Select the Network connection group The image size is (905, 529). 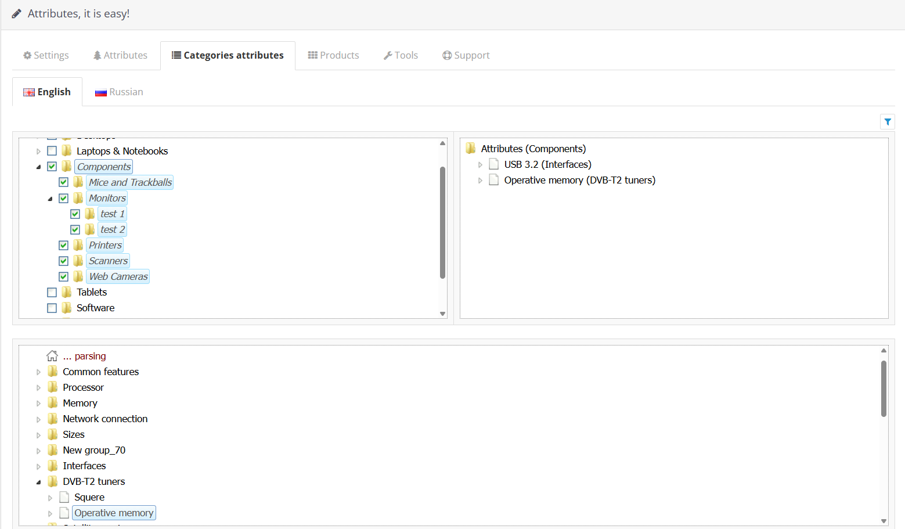105,419
